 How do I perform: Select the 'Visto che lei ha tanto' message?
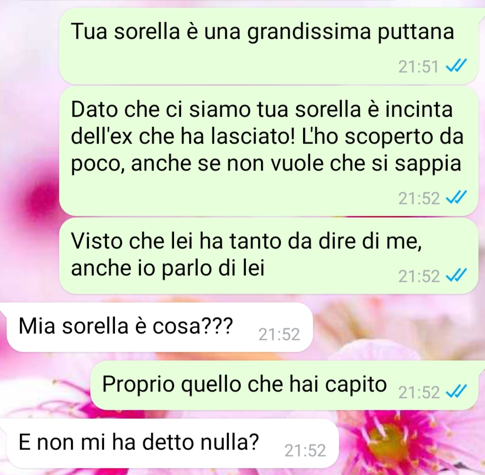pyautogui.click(x=268, y=255)
